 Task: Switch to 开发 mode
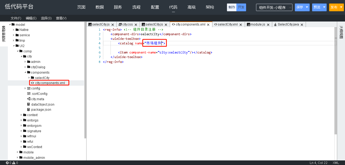pos(241,8)
